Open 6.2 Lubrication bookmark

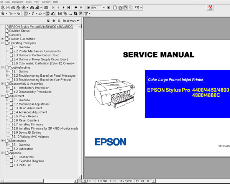23,149
